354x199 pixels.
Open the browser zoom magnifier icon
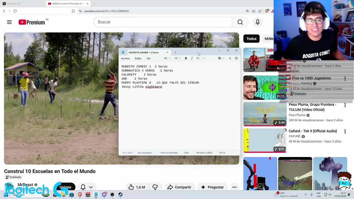(247, 11)
